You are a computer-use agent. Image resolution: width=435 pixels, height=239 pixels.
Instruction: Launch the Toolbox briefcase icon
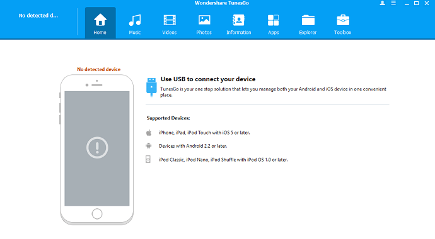point(343,20)
